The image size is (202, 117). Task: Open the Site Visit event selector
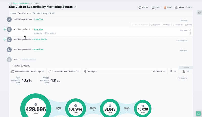tap(39, 19)
